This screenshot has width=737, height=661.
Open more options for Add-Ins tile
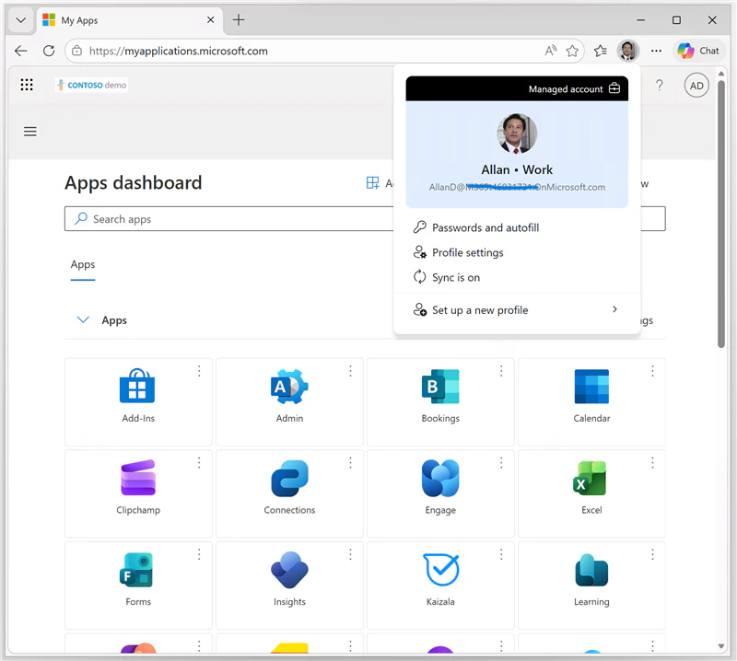click(199, 371)
